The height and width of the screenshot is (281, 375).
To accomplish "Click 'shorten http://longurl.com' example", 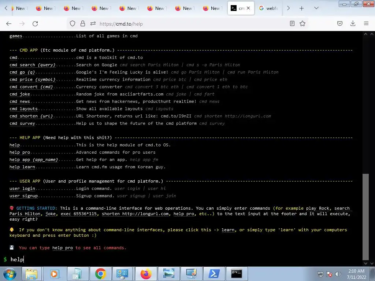I will [x=135, y=214].
